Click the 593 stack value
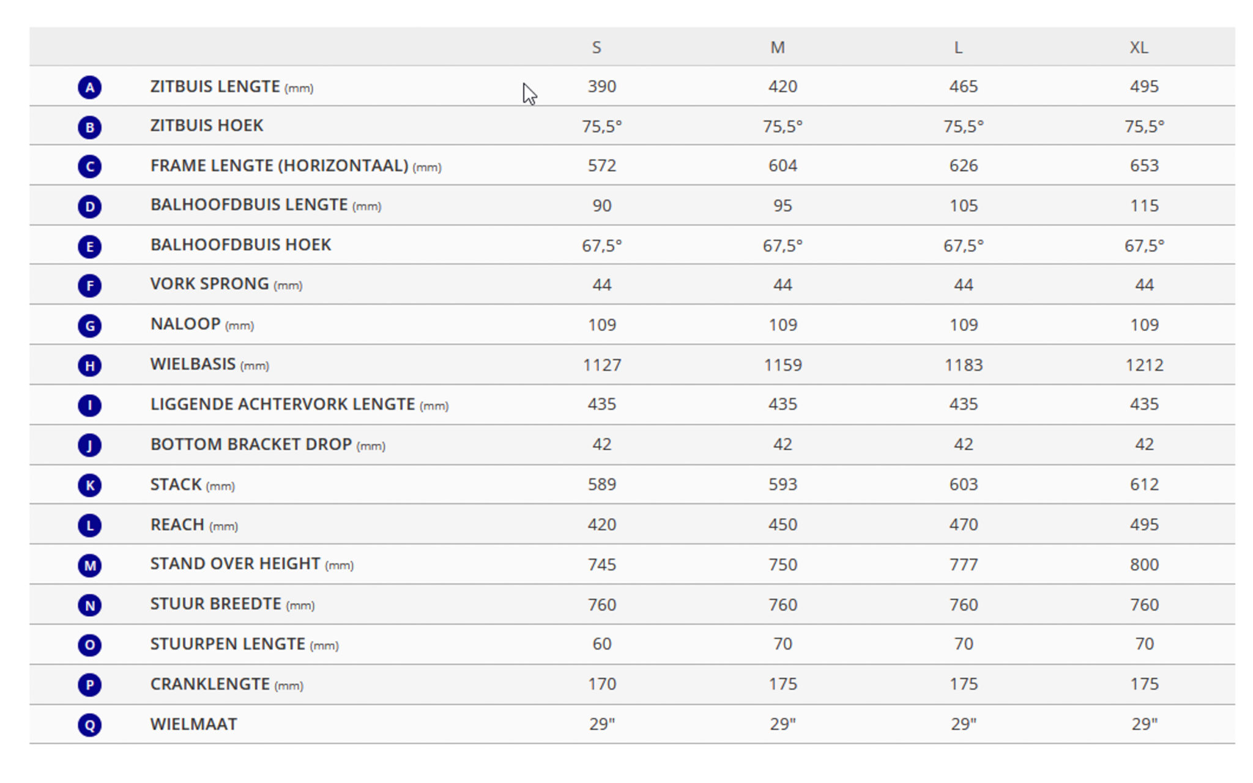Screen dimensions: 1253x783 783,484
